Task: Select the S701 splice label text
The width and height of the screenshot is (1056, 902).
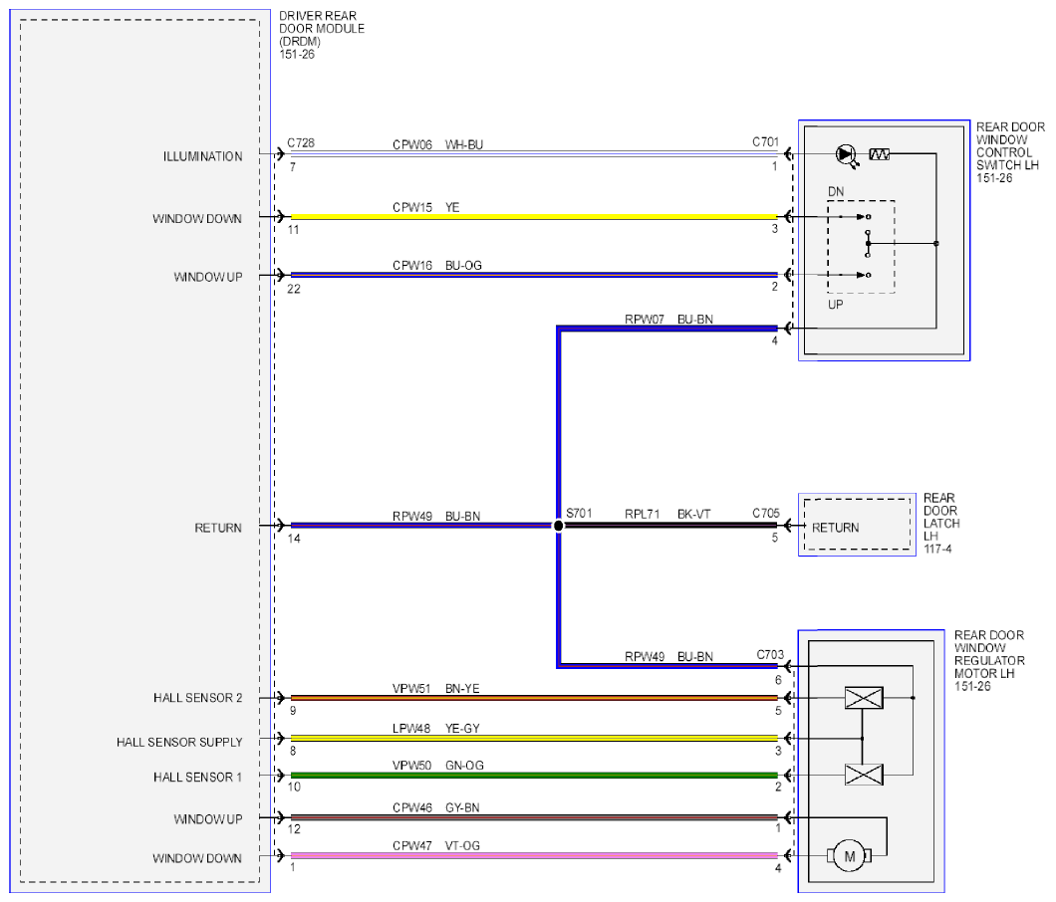Action: coord(579,514)
